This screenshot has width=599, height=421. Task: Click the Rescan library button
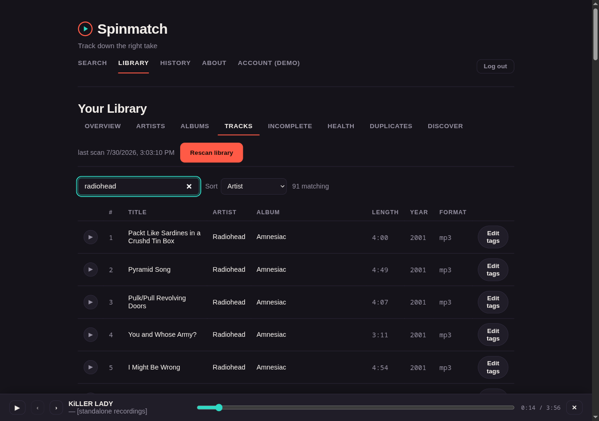point(212,152)
